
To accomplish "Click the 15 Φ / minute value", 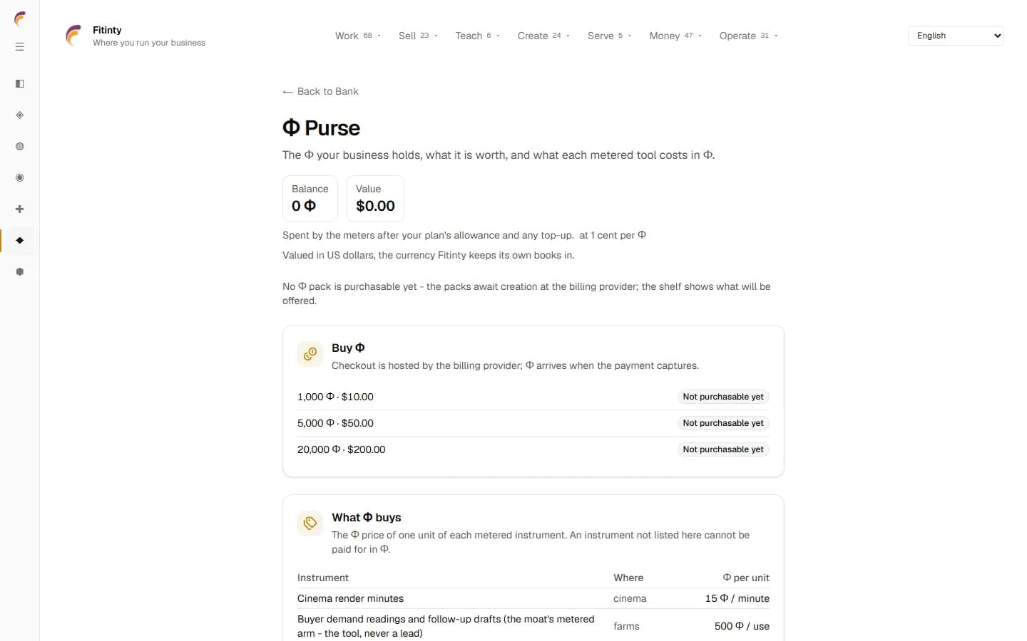I will pyautogui.click(x=737, y=598).
